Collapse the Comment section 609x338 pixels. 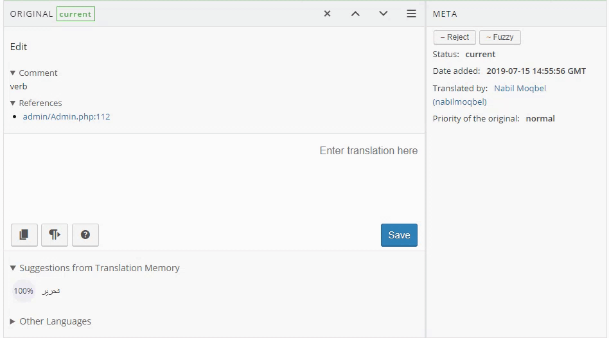tap(34, 73)
